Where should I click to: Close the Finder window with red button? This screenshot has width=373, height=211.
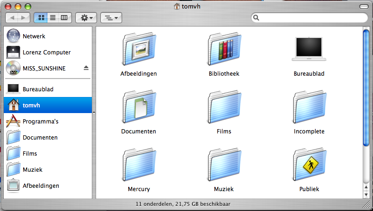(x=8, y=7)
